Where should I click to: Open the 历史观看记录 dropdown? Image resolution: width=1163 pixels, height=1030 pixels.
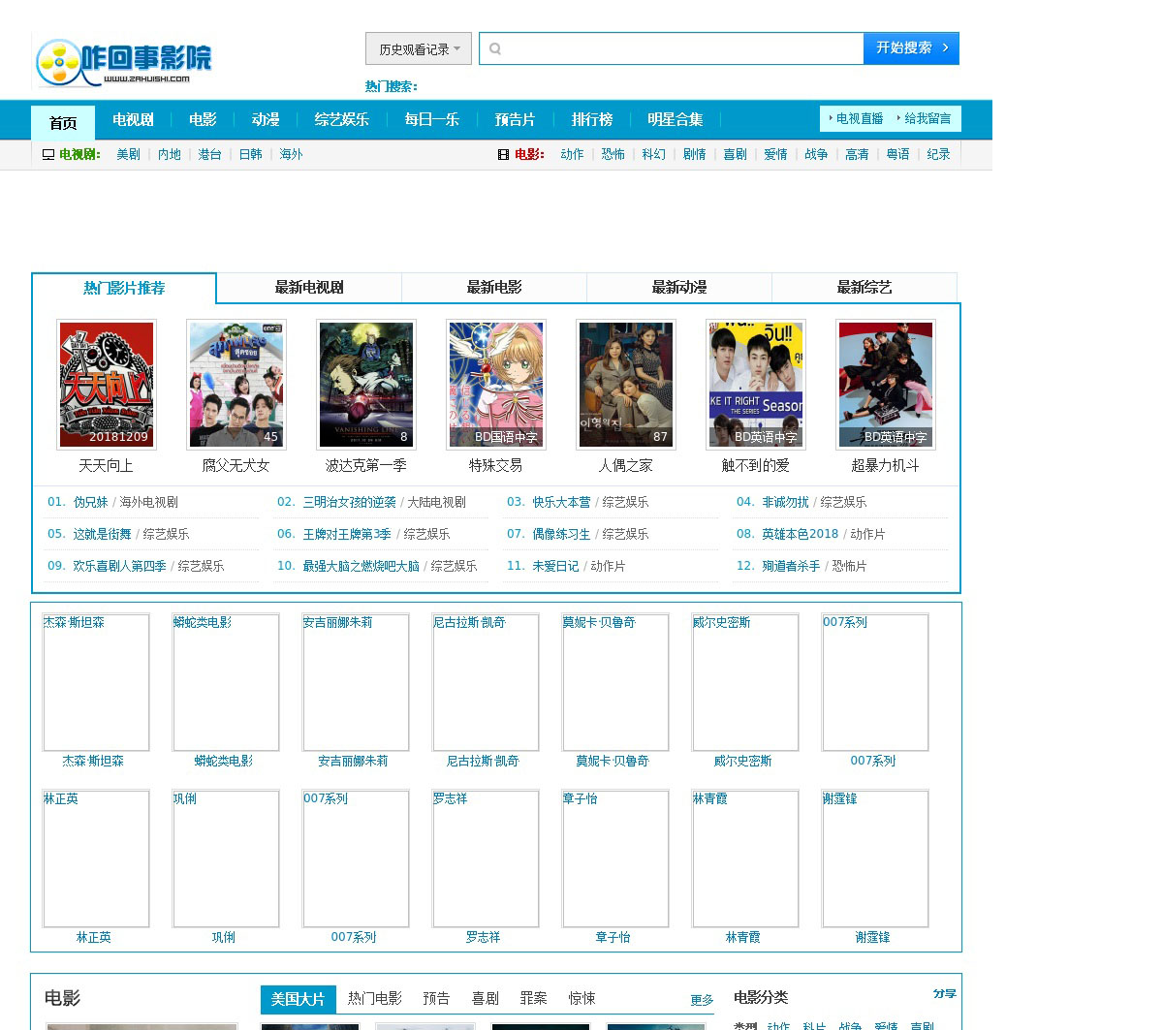coord(418,48)
